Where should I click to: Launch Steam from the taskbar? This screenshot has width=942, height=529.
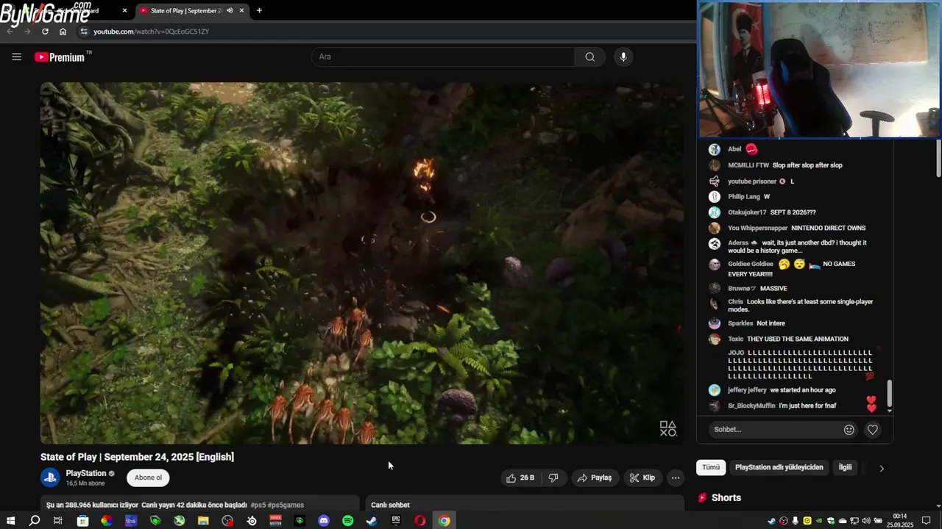tap(372, 521)
